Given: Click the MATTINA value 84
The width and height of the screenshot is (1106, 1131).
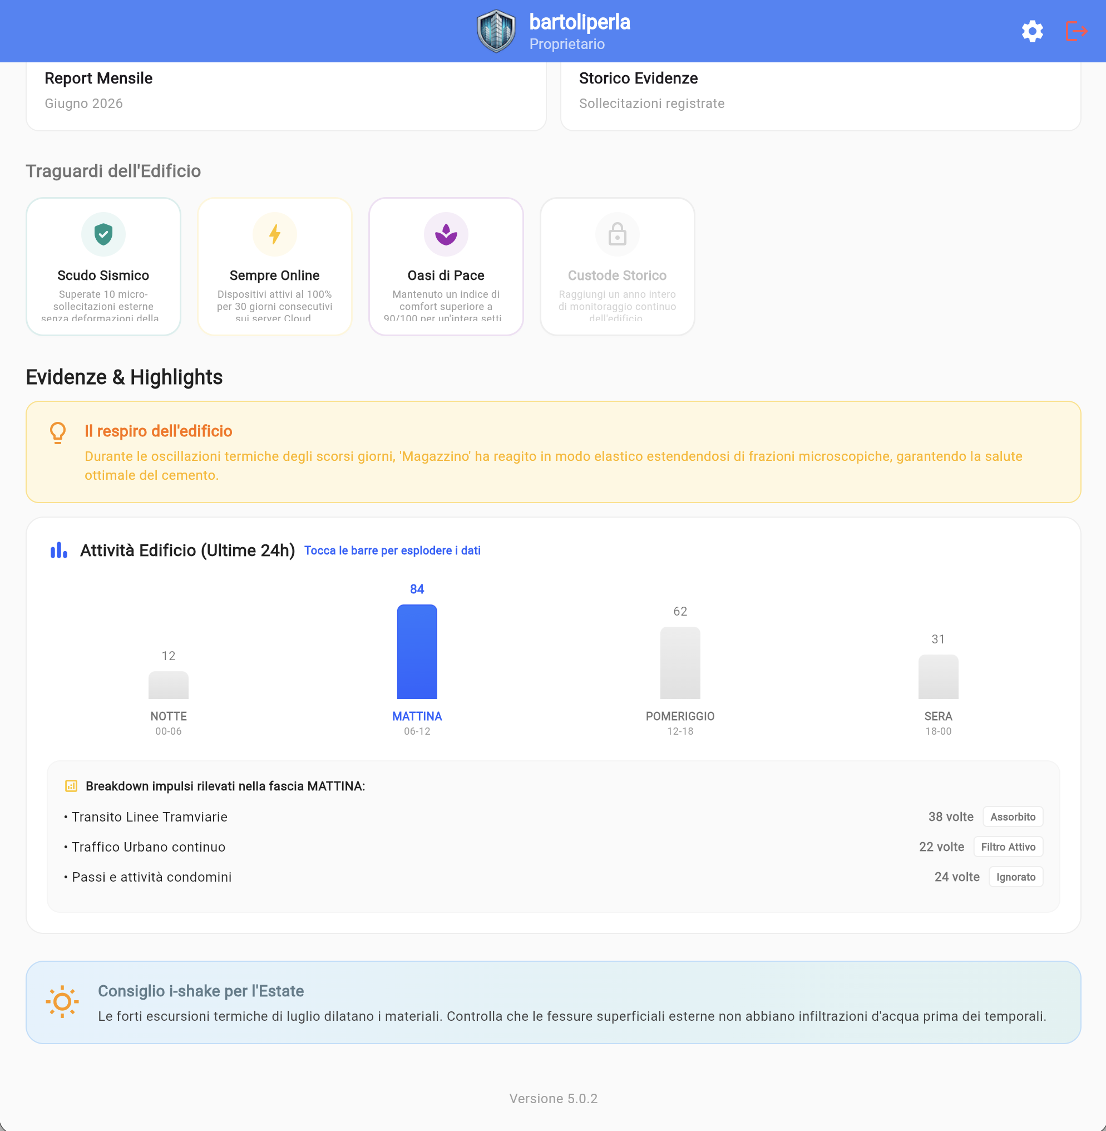Looking at the screenshot, I should (x=417, y=589).
